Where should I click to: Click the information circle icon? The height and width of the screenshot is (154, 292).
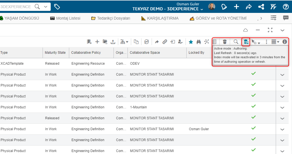284,42
